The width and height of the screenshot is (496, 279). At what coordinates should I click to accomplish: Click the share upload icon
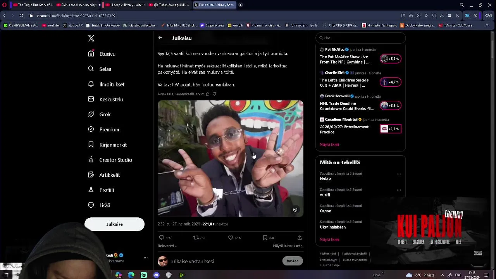[300, 238]
